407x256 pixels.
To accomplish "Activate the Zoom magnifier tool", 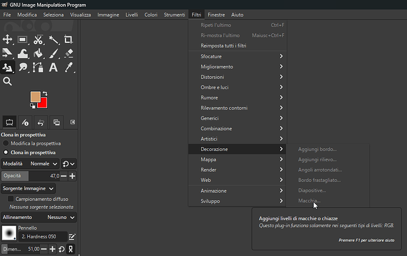I will [8, 81].
